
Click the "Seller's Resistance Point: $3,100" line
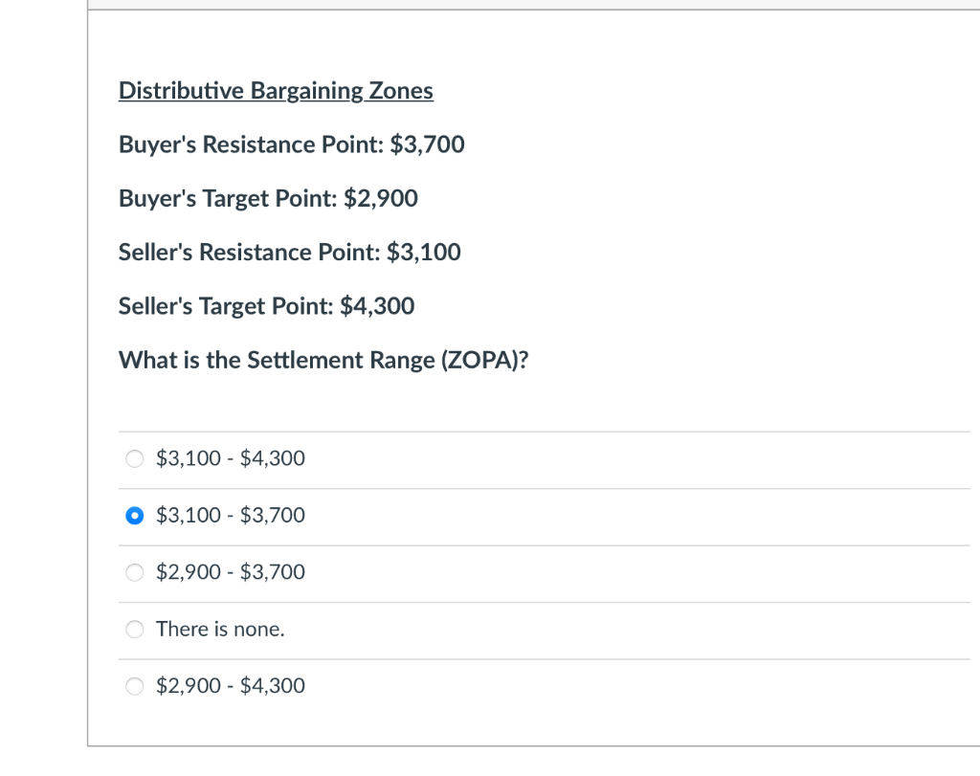click(289, 252)
